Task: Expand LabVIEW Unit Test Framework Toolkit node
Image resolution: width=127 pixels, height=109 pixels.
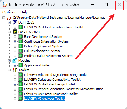Action: pos(15,94)
